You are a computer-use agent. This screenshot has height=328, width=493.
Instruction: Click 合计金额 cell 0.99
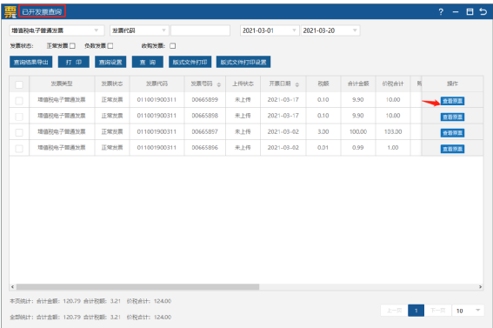358,148
